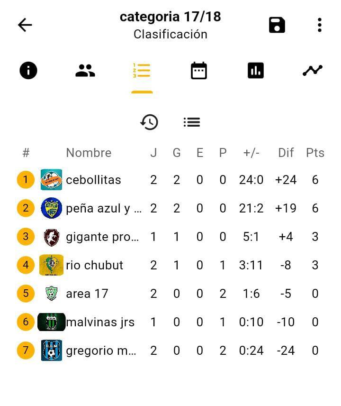Open the peña azul y … team
This screenshot has height=406, width=341.
pos(104,208)
